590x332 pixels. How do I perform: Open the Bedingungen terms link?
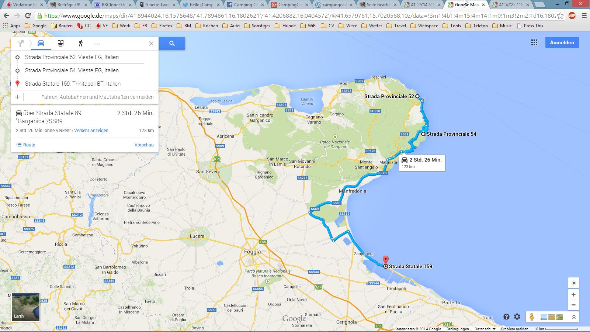458,329
